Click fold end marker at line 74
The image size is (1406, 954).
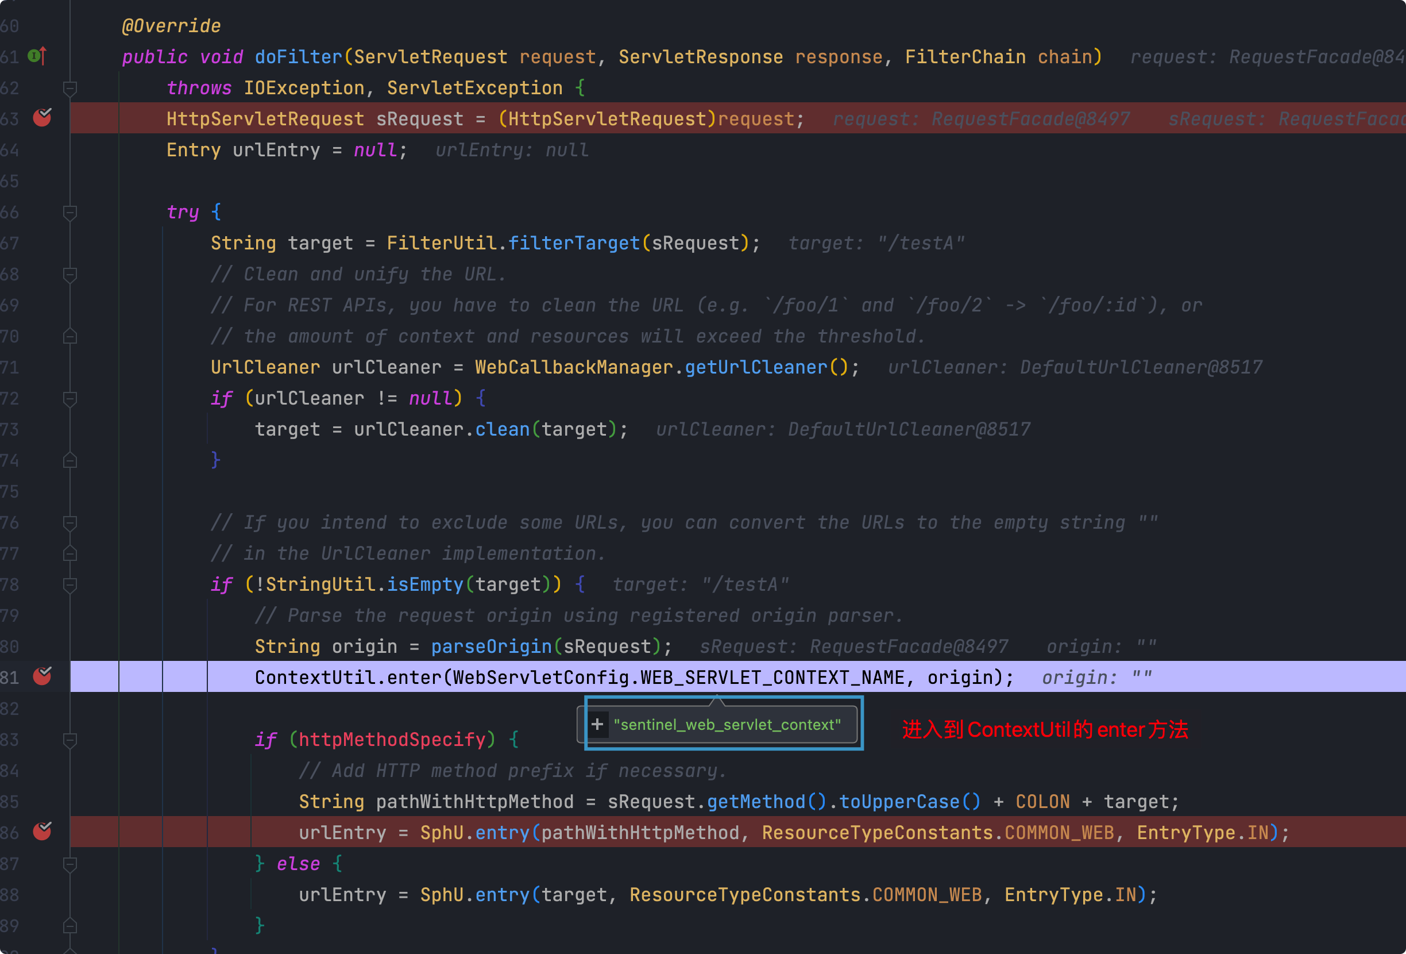pyautogui.click(x=70, y=461)
